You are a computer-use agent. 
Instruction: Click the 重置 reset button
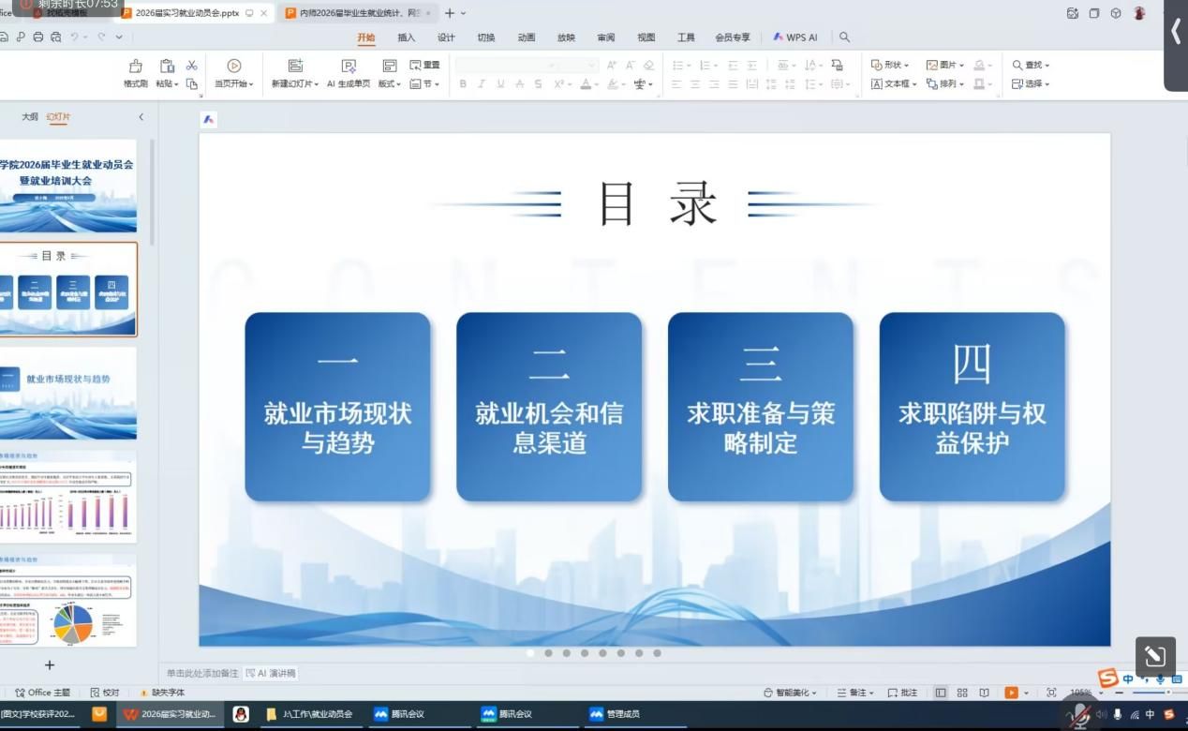tap(424, 65)
